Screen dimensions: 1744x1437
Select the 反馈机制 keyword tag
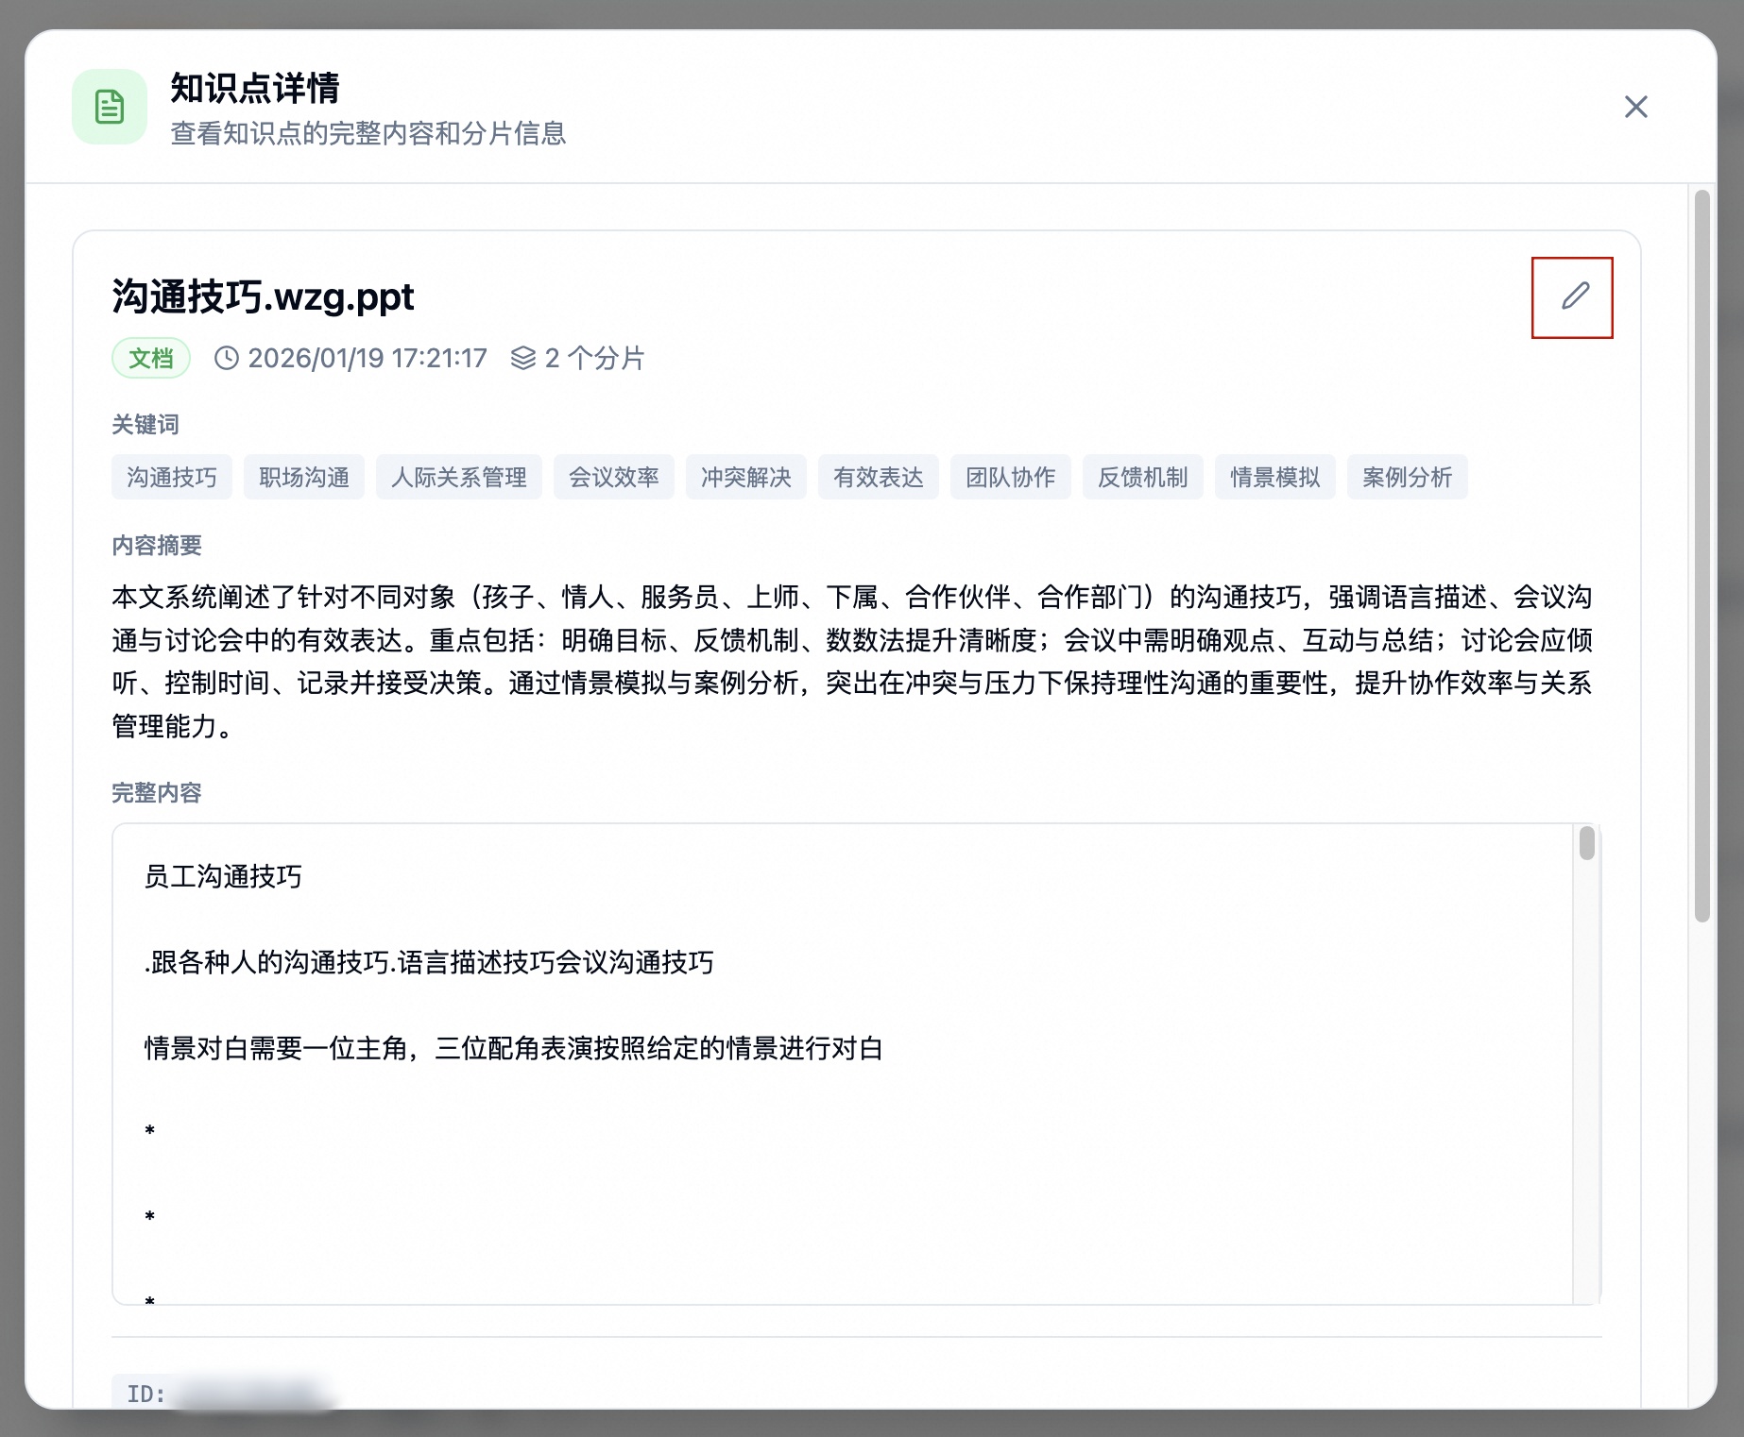tap(1142, 477)
